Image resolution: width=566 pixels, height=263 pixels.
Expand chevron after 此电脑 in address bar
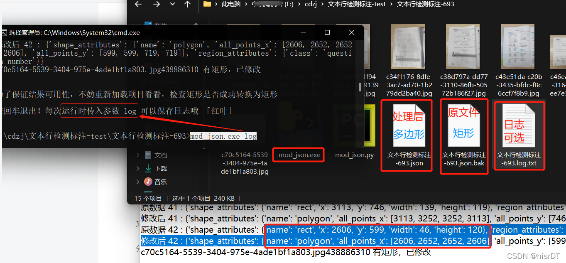click(246, 4)
